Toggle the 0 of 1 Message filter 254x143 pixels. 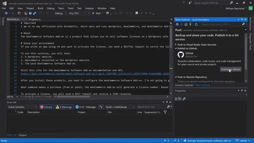(x=86, y=107)
